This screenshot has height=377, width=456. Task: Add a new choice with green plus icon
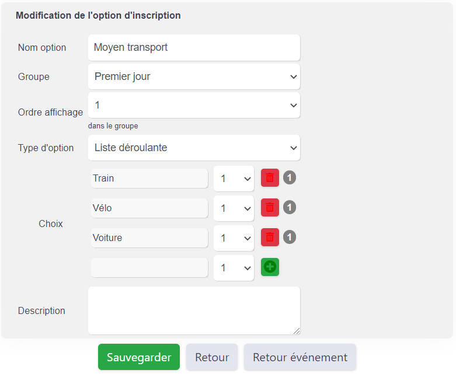(270, 267)
